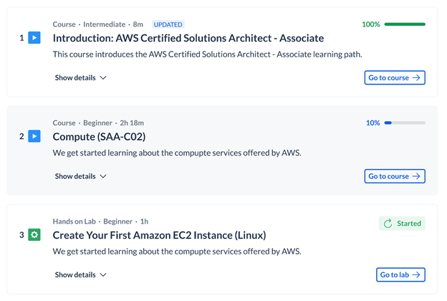The height and width of the screenshot is (301, 447).
Task: Click the blue play icon for the Introduction course
Action: coord(34,38)
